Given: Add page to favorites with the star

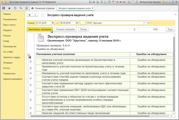Looking at the screenshot, I should (x=43, y=15).
